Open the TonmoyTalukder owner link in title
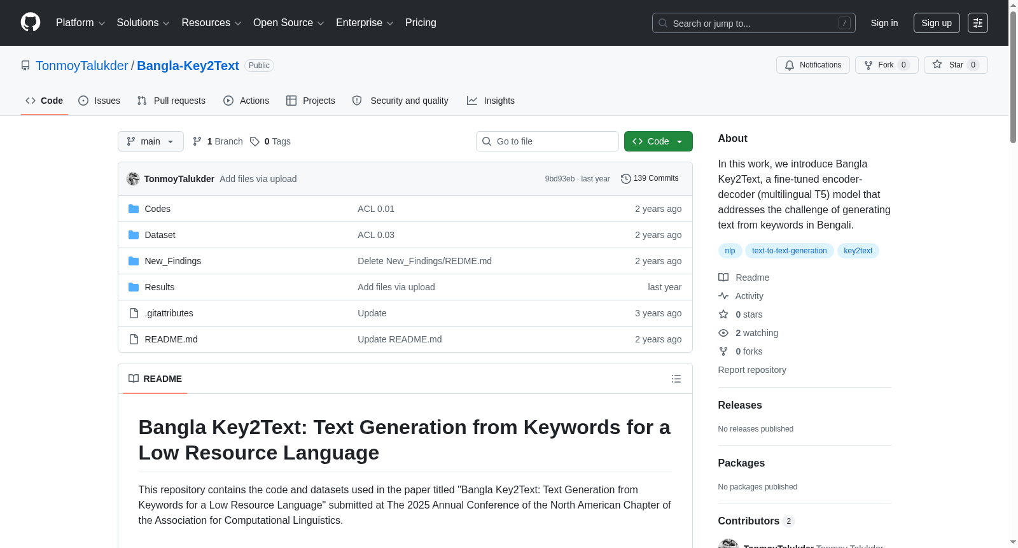This screenshot has width=1018, height=548. [x=82, y=66]
